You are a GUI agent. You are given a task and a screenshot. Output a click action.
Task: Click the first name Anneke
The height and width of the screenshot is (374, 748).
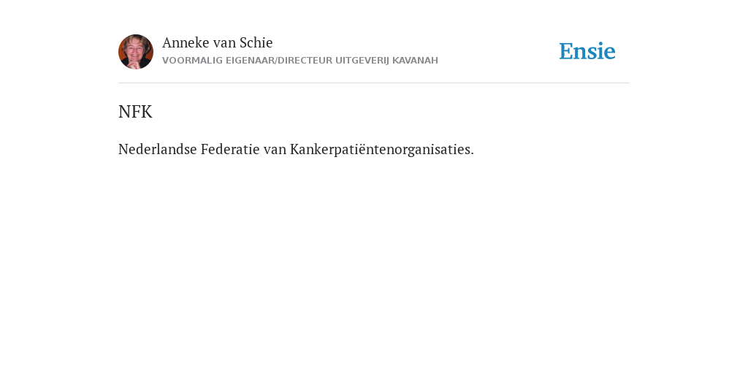[x=186, y=43]
